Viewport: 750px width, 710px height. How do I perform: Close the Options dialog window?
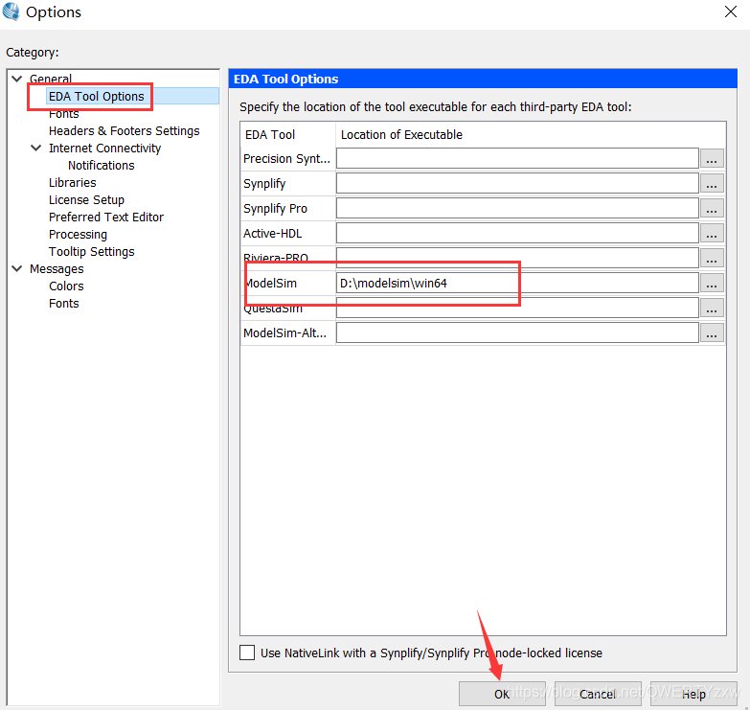point(731,11)
